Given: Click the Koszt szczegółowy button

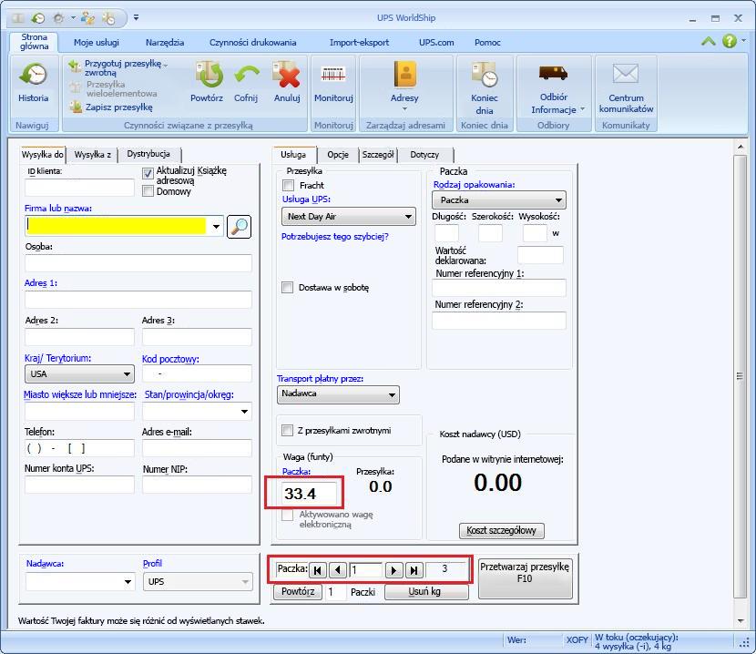Looking at the screenshot, I should coord(502,530).
